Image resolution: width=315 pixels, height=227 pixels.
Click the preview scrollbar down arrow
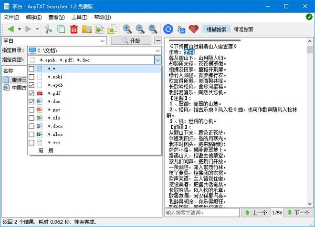(x=310, y=204)
